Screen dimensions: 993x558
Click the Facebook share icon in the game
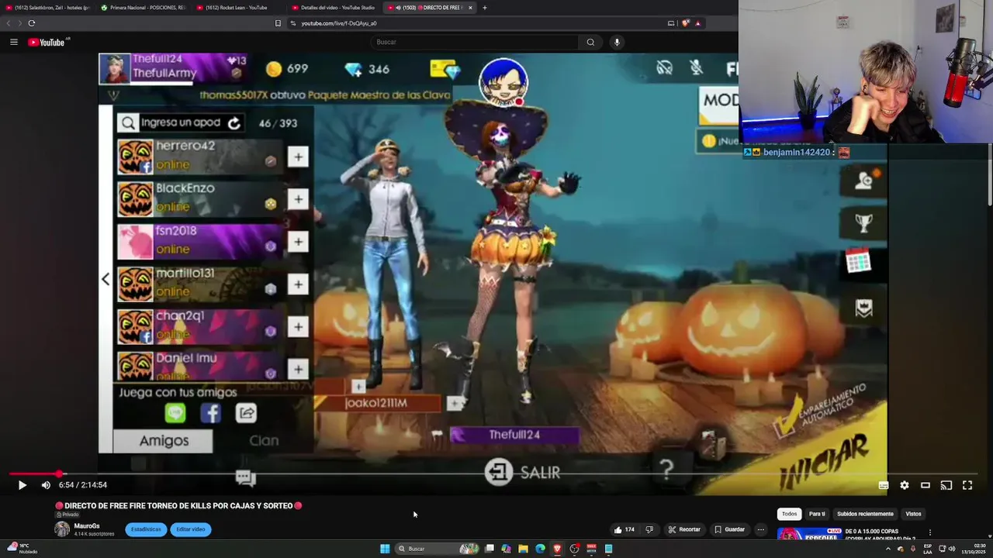coord(211,414)
